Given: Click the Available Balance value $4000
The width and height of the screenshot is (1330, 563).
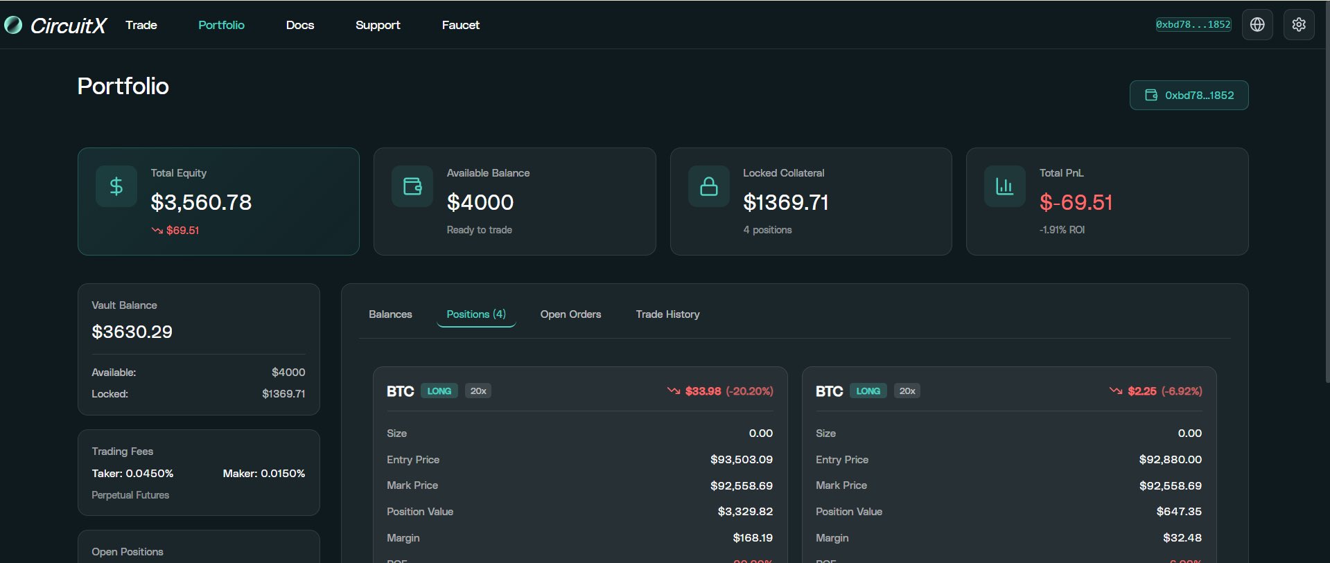Looking at the screenshot, I should (480, 202).
